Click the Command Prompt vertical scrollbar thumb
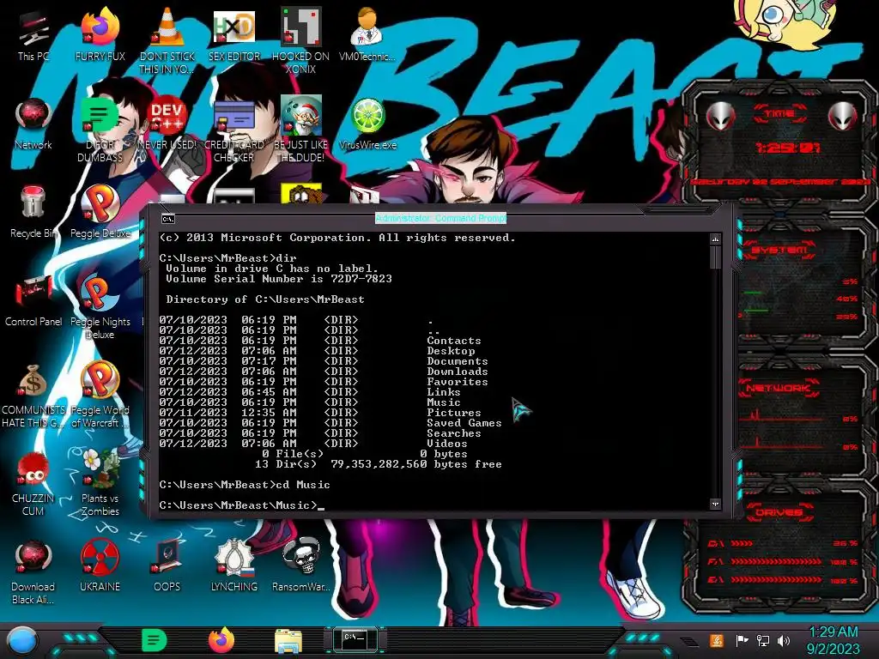This screenshot has width=879, height=659. point(715,257)
